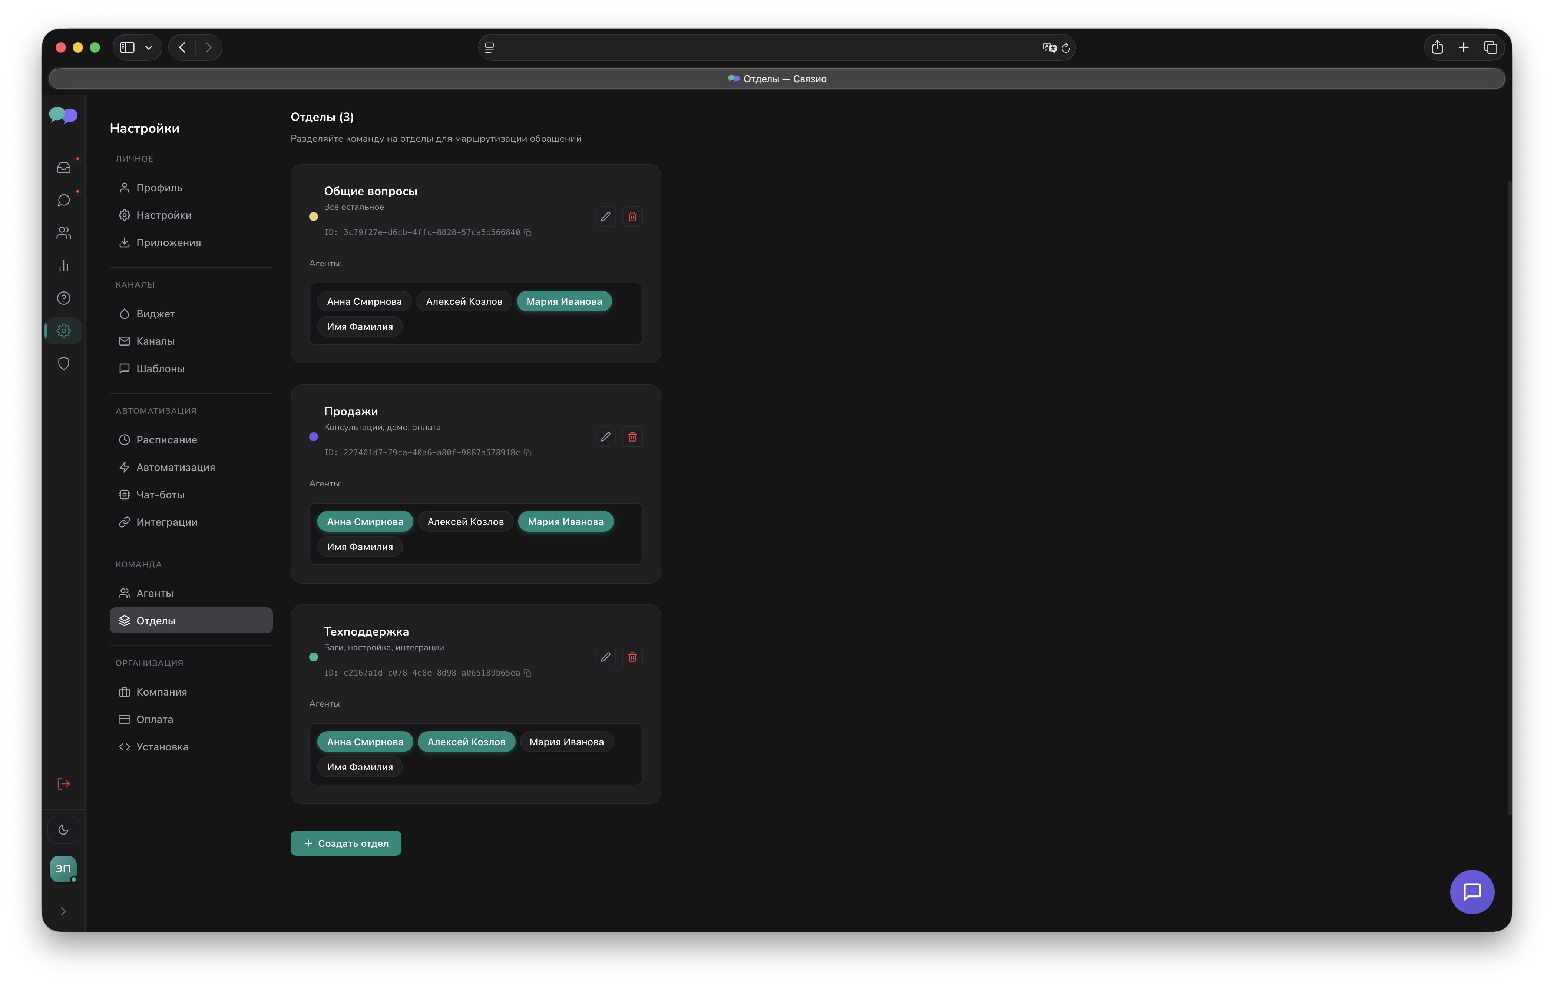The width and height of the screenshot is (1554, 987).
Task: Edit the Общие вопросы department with pencil icon
Action: tap(605, 216)
